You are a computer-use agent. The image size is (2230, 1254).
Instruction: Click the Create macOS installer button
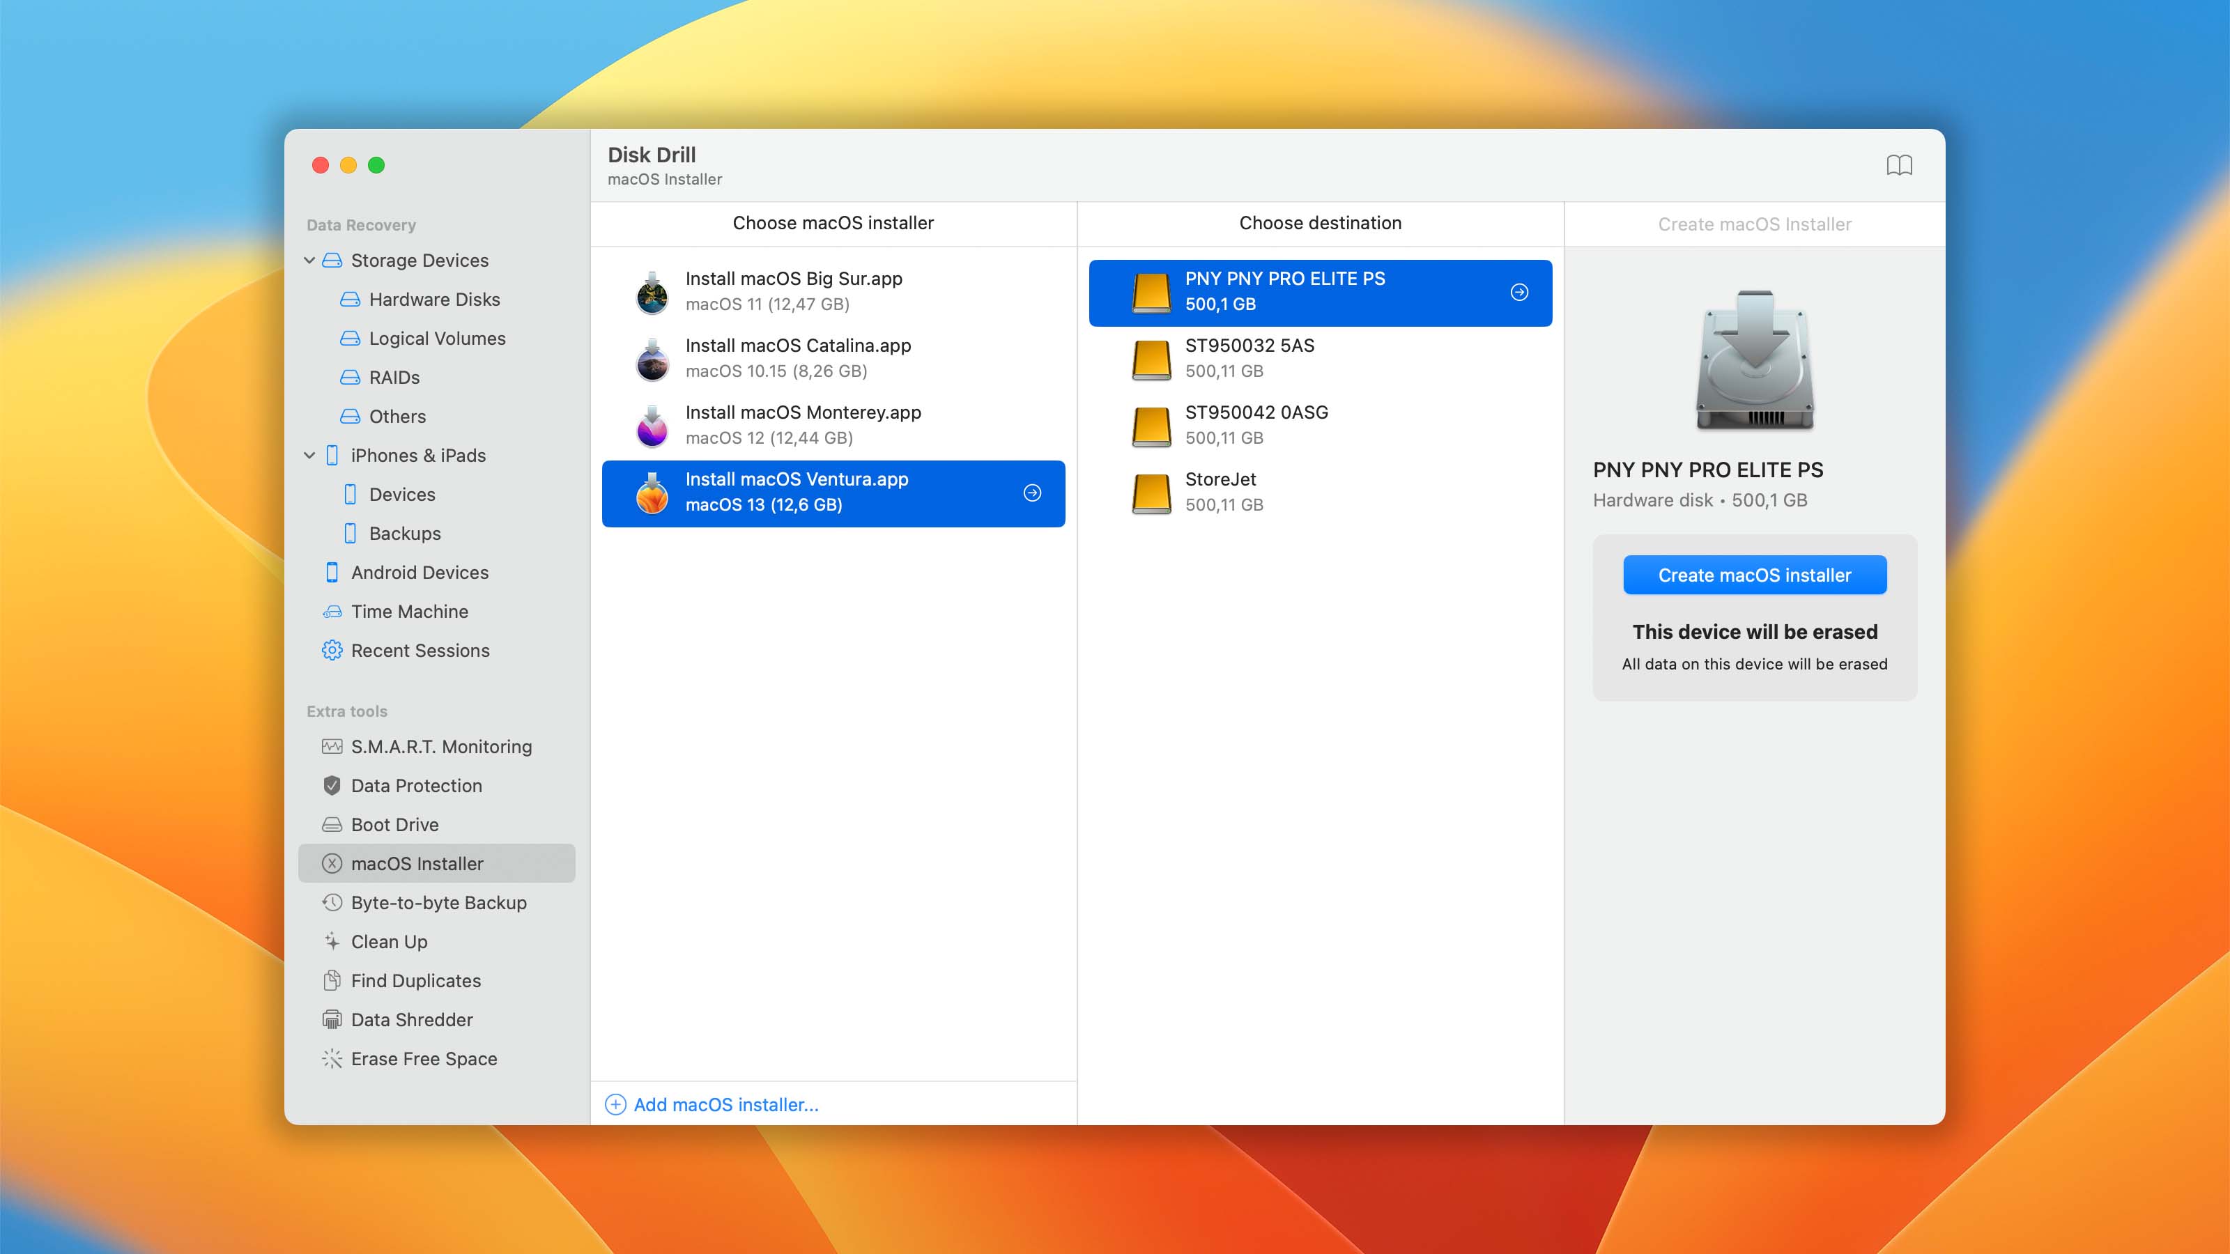[x=1754, y=574]
